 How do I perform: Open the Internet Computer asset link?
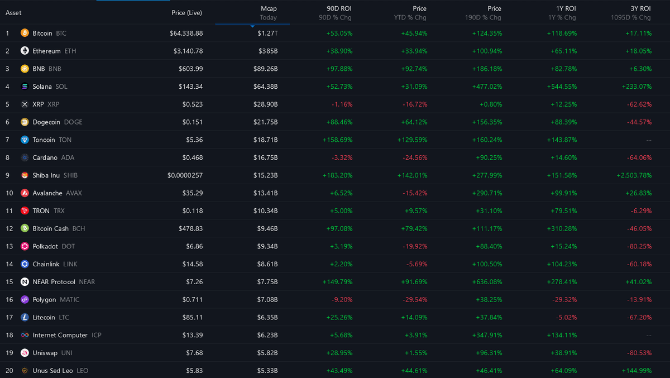coord(60,335)
